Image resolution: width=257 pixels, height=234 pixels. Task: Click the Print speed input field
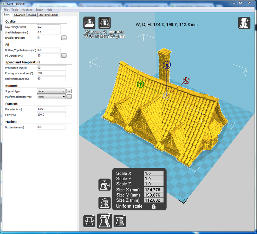pos(51,68)
